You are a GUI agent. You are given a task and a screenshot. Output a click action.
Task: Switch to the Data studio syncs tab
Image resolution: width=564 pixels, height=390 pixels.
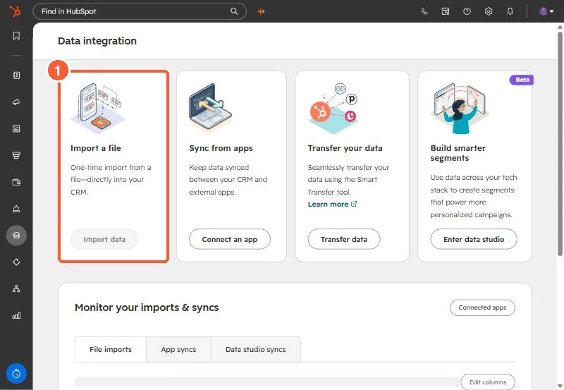click(x=255, y=349)
